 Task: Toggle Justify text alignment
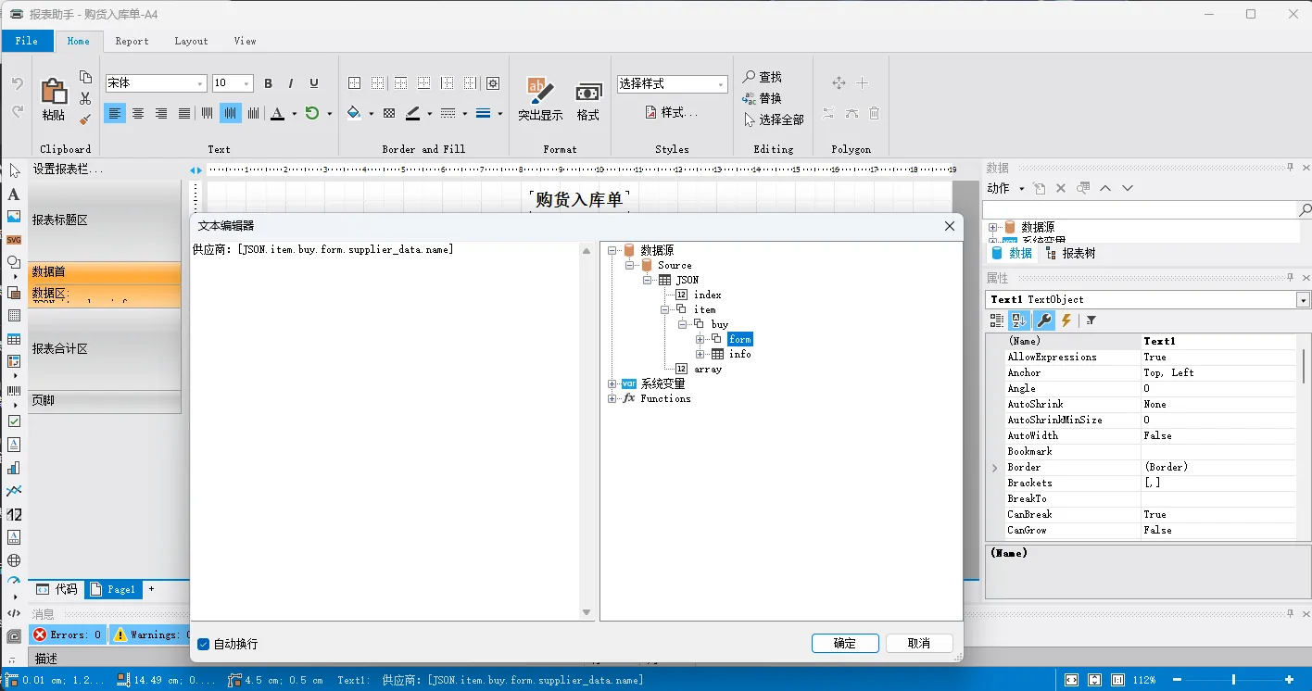pos(184,113)
